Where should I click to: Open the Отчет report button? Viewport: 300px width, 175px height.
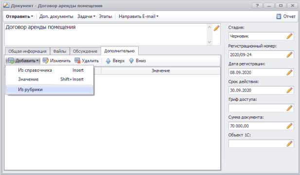(x=286, y=16)
